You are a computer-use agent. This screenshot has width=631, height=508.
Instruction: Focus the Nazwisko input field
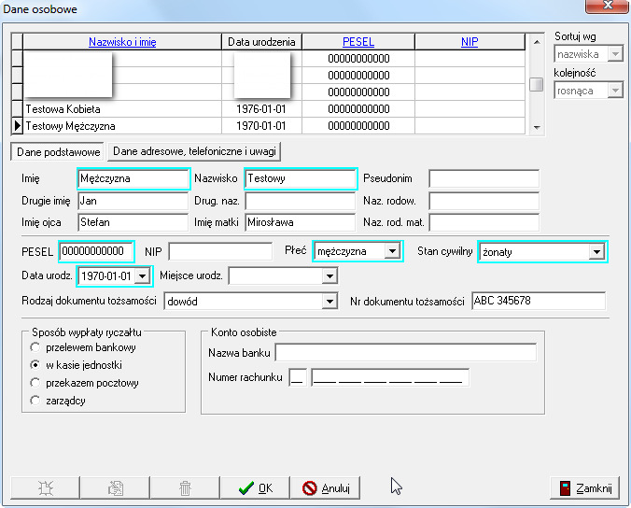click(301, 178)
